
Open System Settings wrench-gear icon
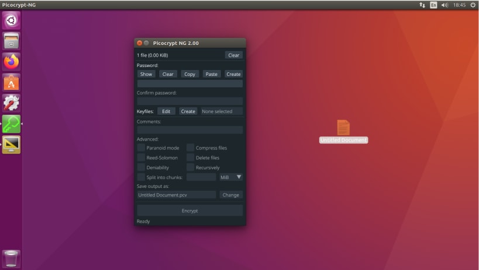pos(11,103)
